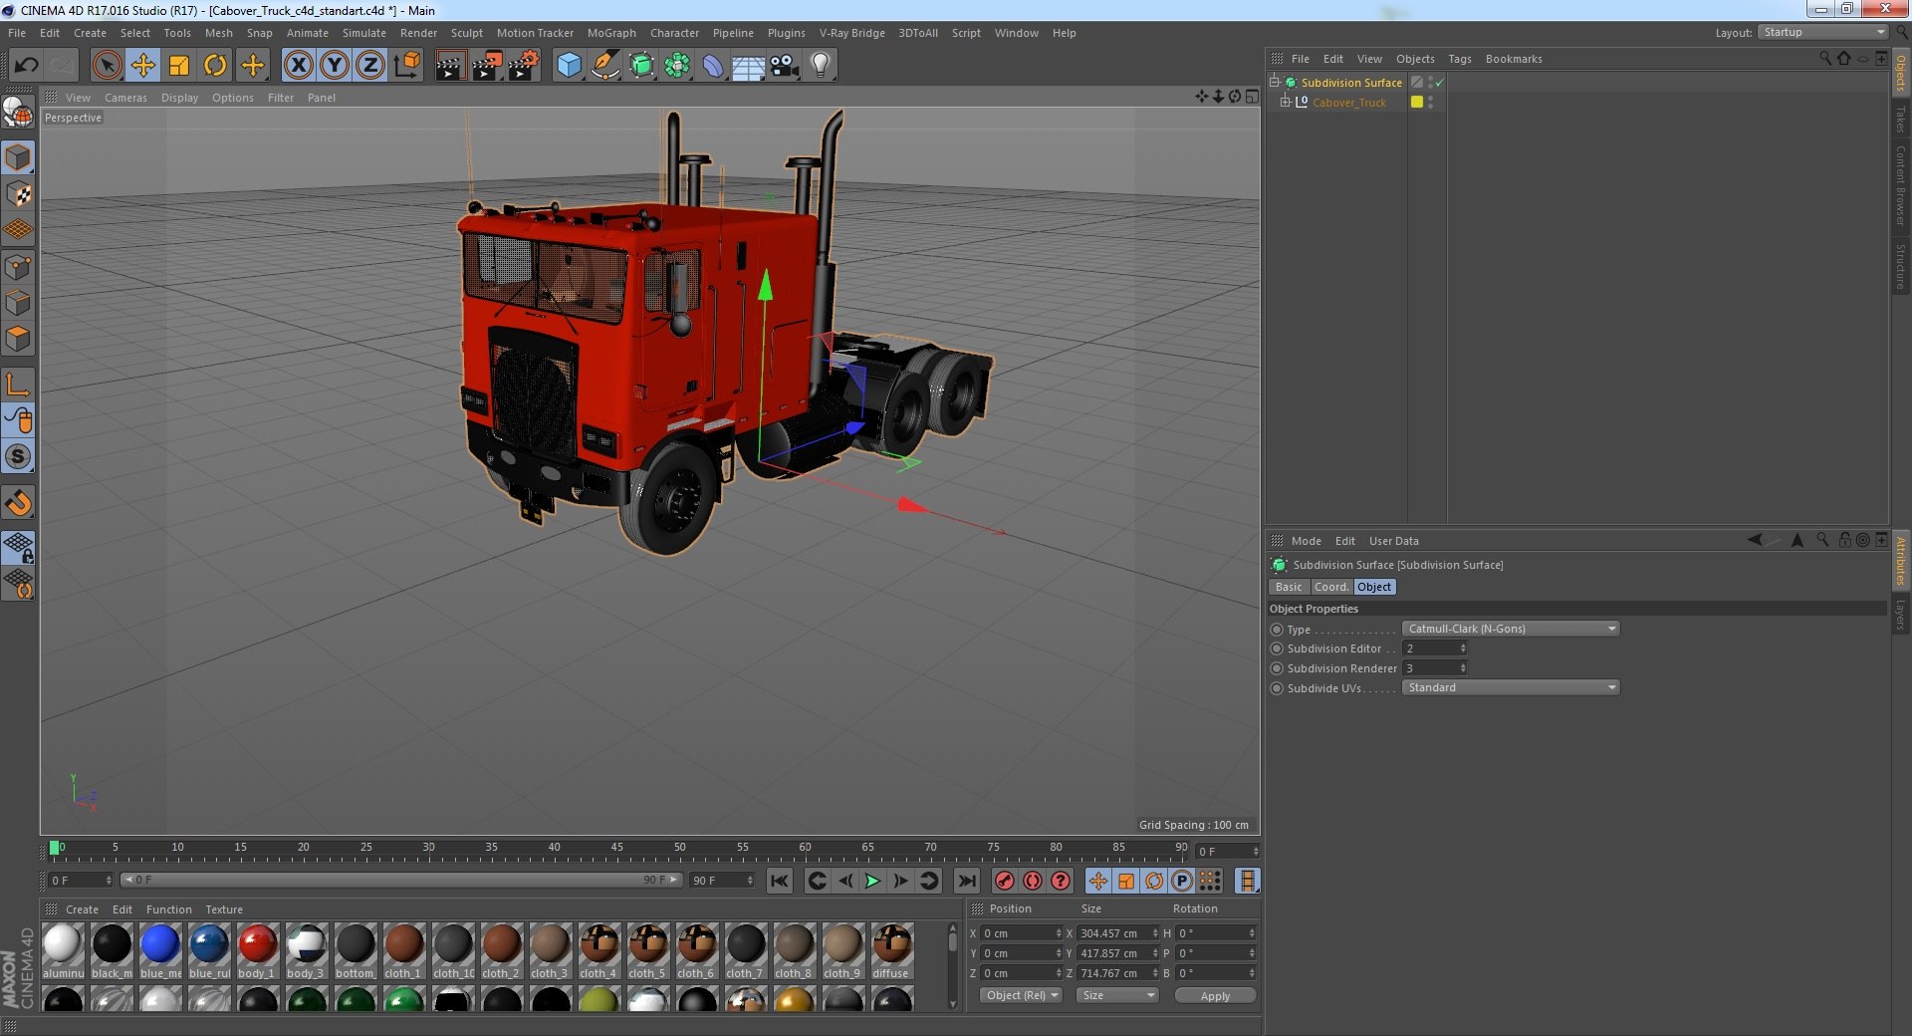Screen dimensions: 1912x1036
Task: Open the Simulate menu
Action: click(364, 33)
